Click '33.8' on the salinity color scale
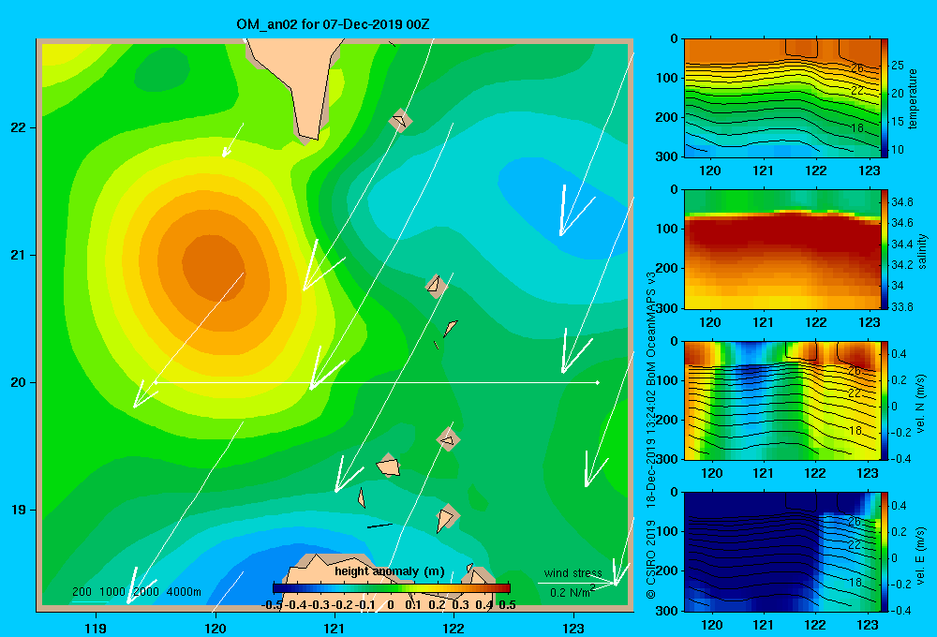Image resolution: width=937 pixels, height=637 pixels. tap(901, 307)
